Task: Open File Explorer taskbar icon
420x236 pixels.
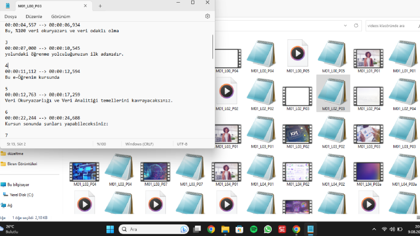Action: 225,229
